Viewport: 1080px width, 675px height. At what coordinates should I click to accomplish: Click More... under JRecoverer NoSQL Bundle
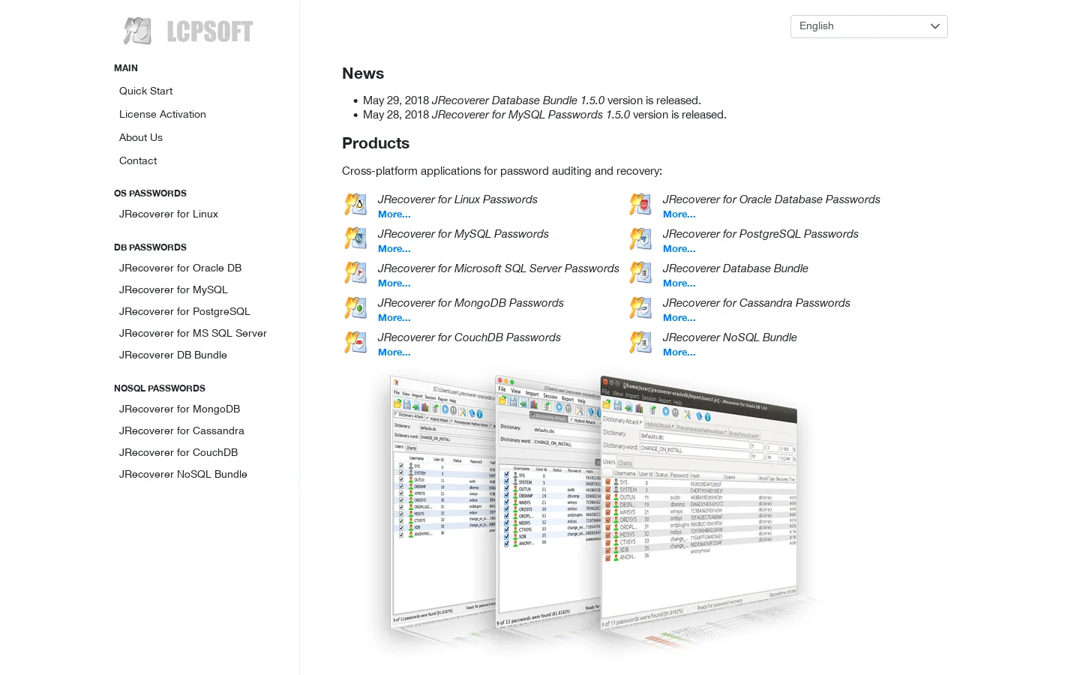click(679, 352)
